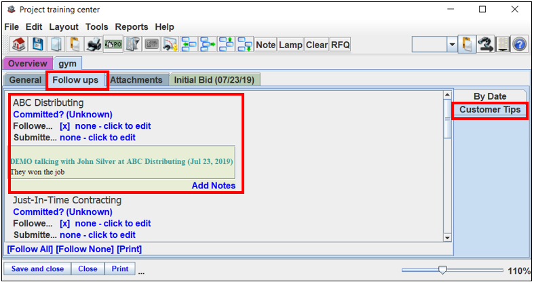Click the floppy disk Save icon
This screenshot has height=282, width=534.
(x=37, y=45)
